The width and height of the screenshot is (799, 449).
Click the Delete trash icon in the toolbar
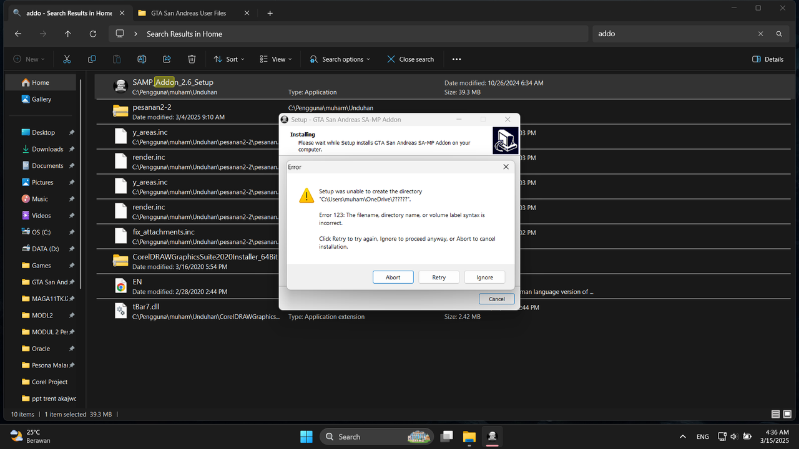coord(192,59)
